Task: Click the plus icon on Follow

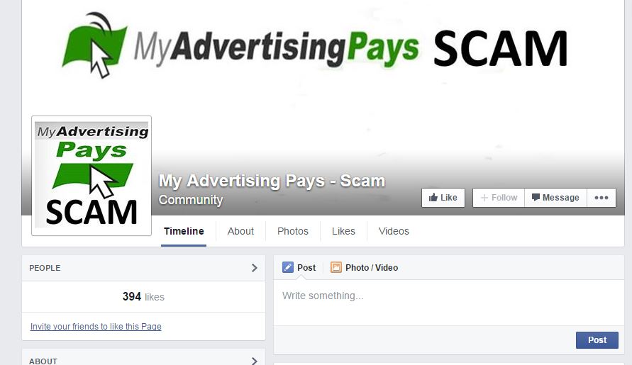Action: 484,198
